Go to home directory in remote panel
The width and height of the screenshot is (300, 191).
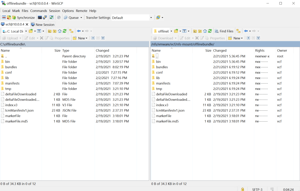205,31
